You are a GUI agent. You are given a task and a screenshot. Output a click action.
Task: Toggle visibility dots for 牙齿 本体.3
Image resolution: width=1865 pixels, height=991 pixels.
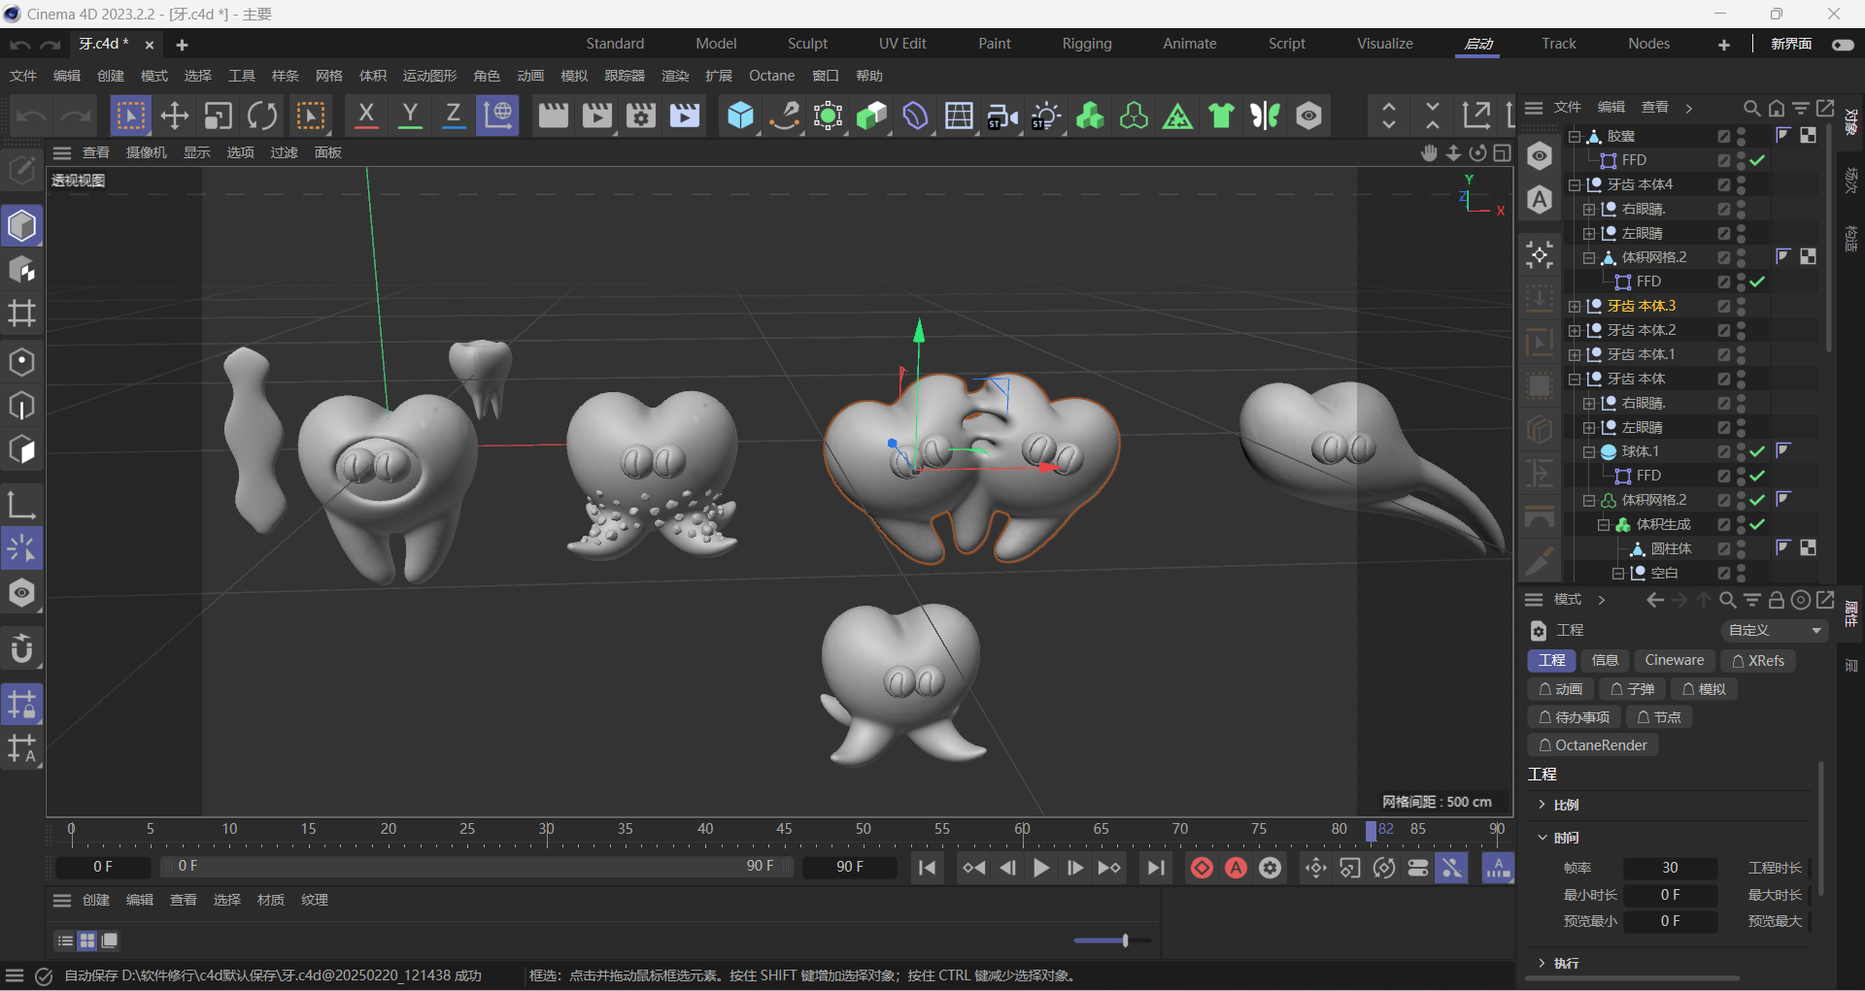[1741, 306]
